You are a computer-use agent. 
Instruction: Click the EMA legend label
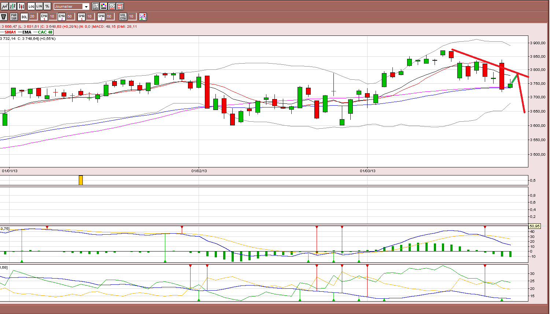click(27, 32)
